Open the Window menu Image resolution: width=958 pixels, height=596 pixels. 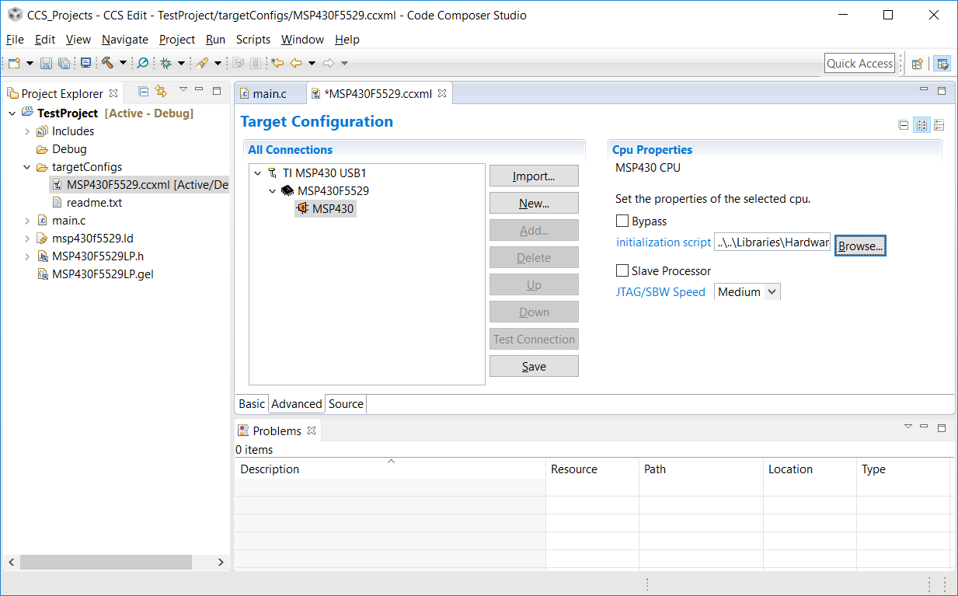302,39
